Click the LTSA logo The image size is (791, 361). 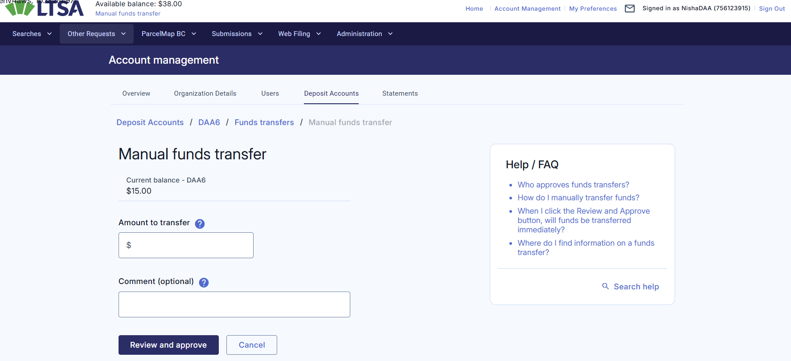click(45, 8)
